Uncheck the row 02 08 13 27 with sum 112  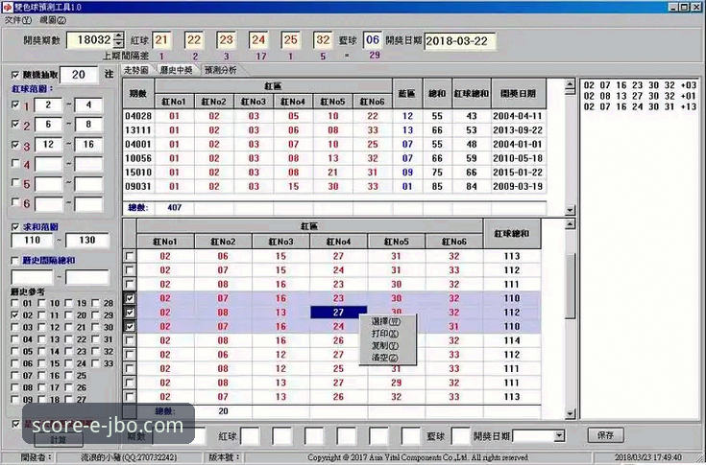(x=130, y=313)
